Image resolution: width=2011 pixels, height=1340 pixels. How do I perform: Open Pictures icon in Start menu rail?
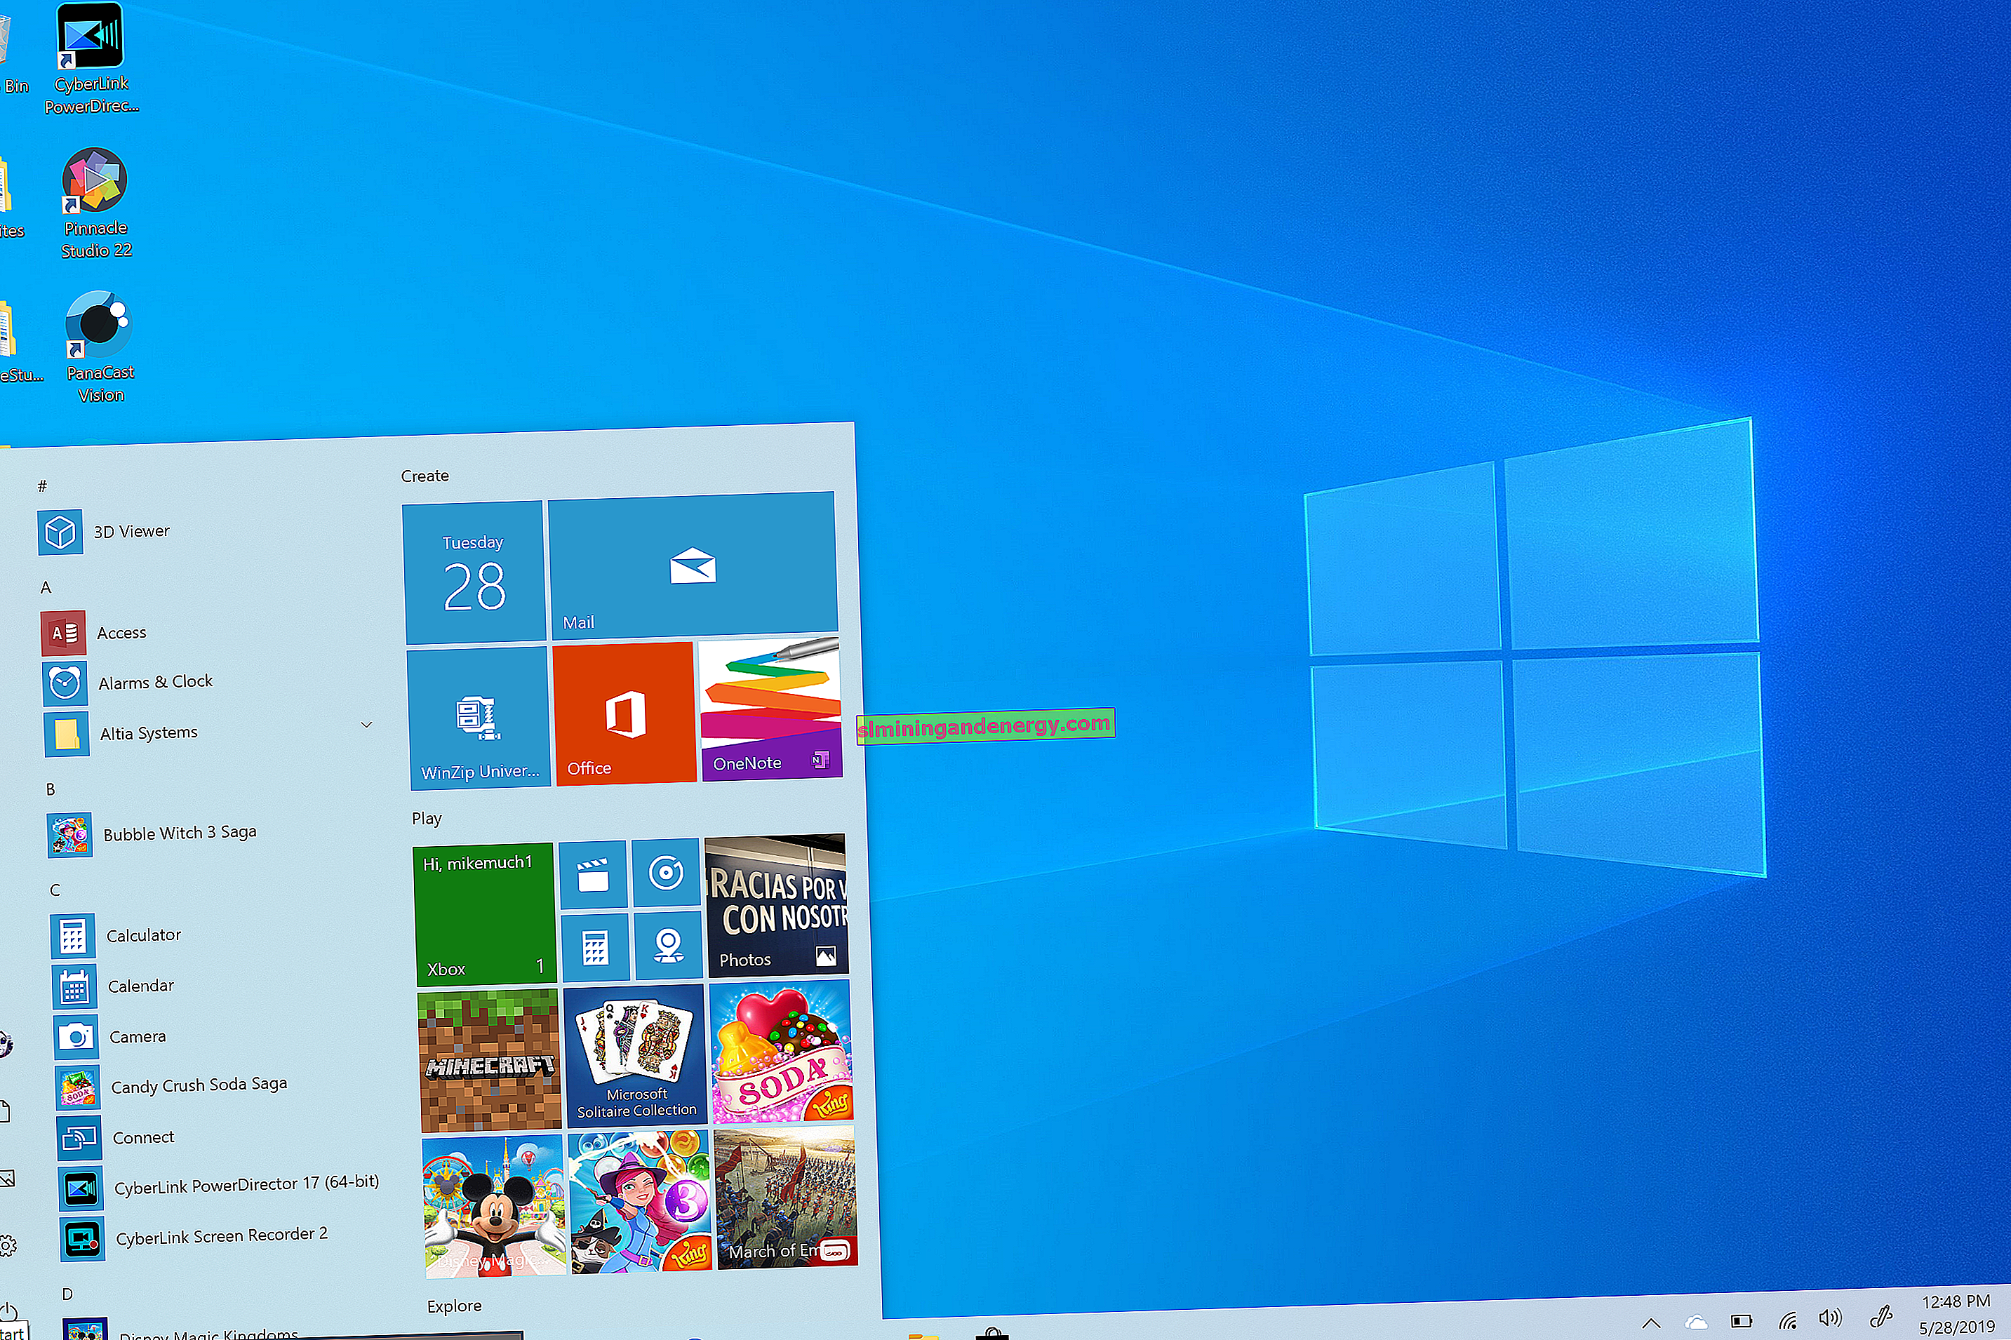point(6,1179)
